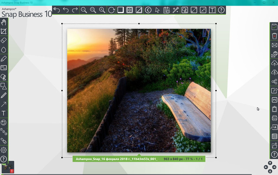Viewport: 278px width, 175px height.
Task: Add copyright watermark with C icon
Action: pyautogui.click(x=148, y=10)
